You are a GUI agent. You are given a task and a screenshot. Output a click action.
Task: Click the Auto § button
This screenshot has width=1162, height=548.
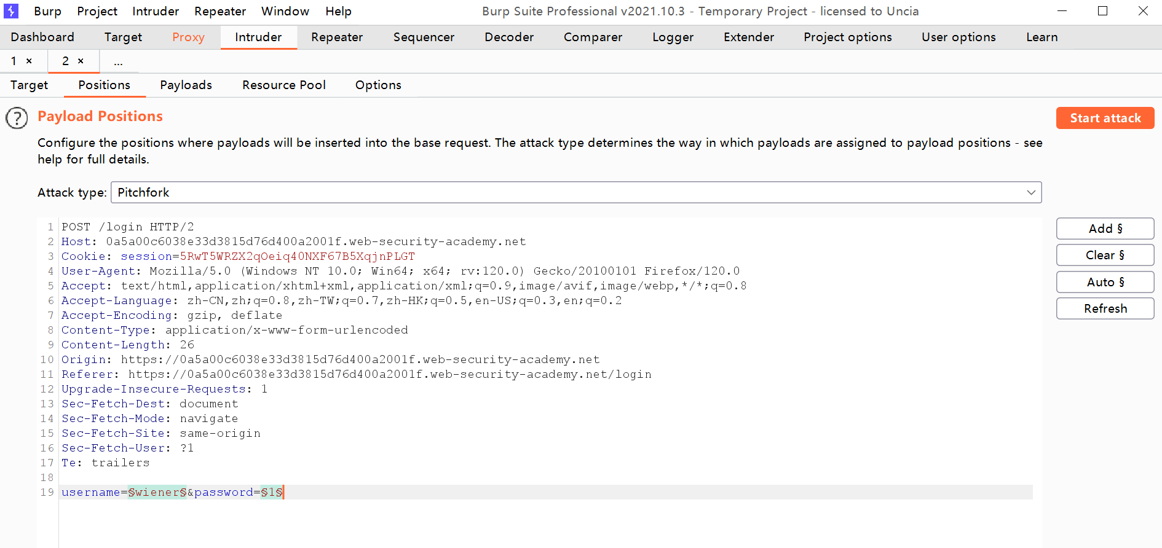coord(1105,282)
